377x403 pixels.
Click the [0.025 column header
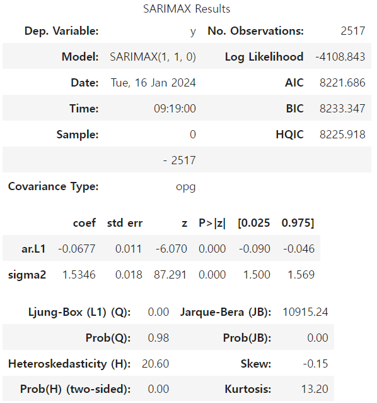[254, 223]
